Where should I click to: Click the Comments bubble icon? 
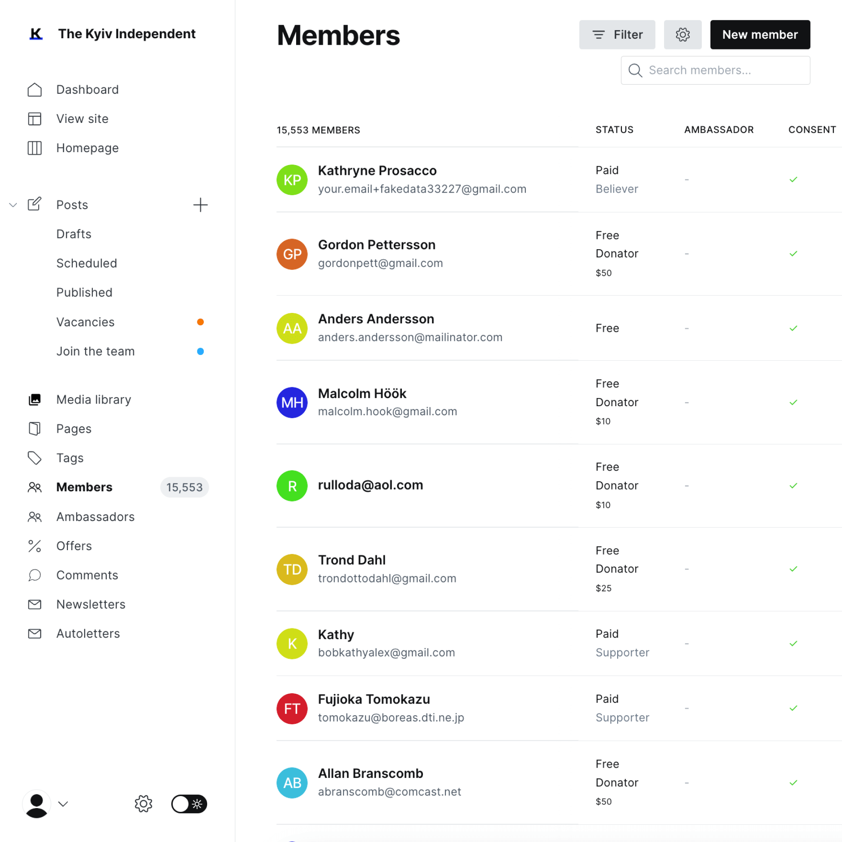coord(34,575)
